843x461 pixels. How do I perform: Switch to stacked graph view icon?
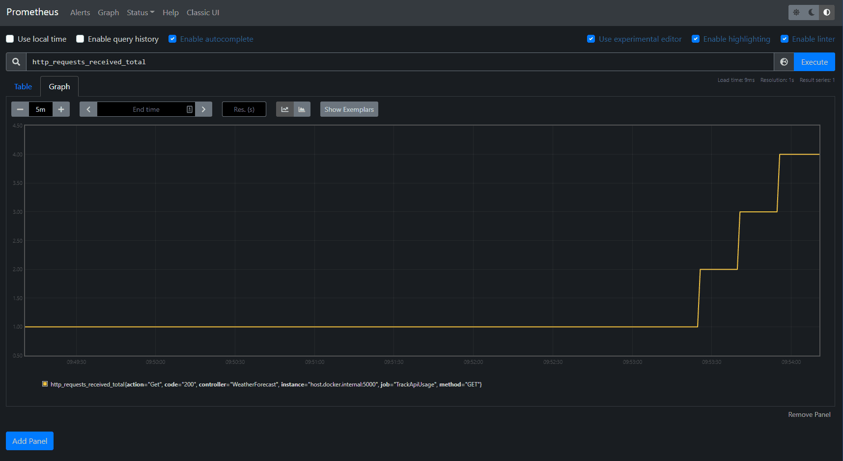[x=302, y=109]
